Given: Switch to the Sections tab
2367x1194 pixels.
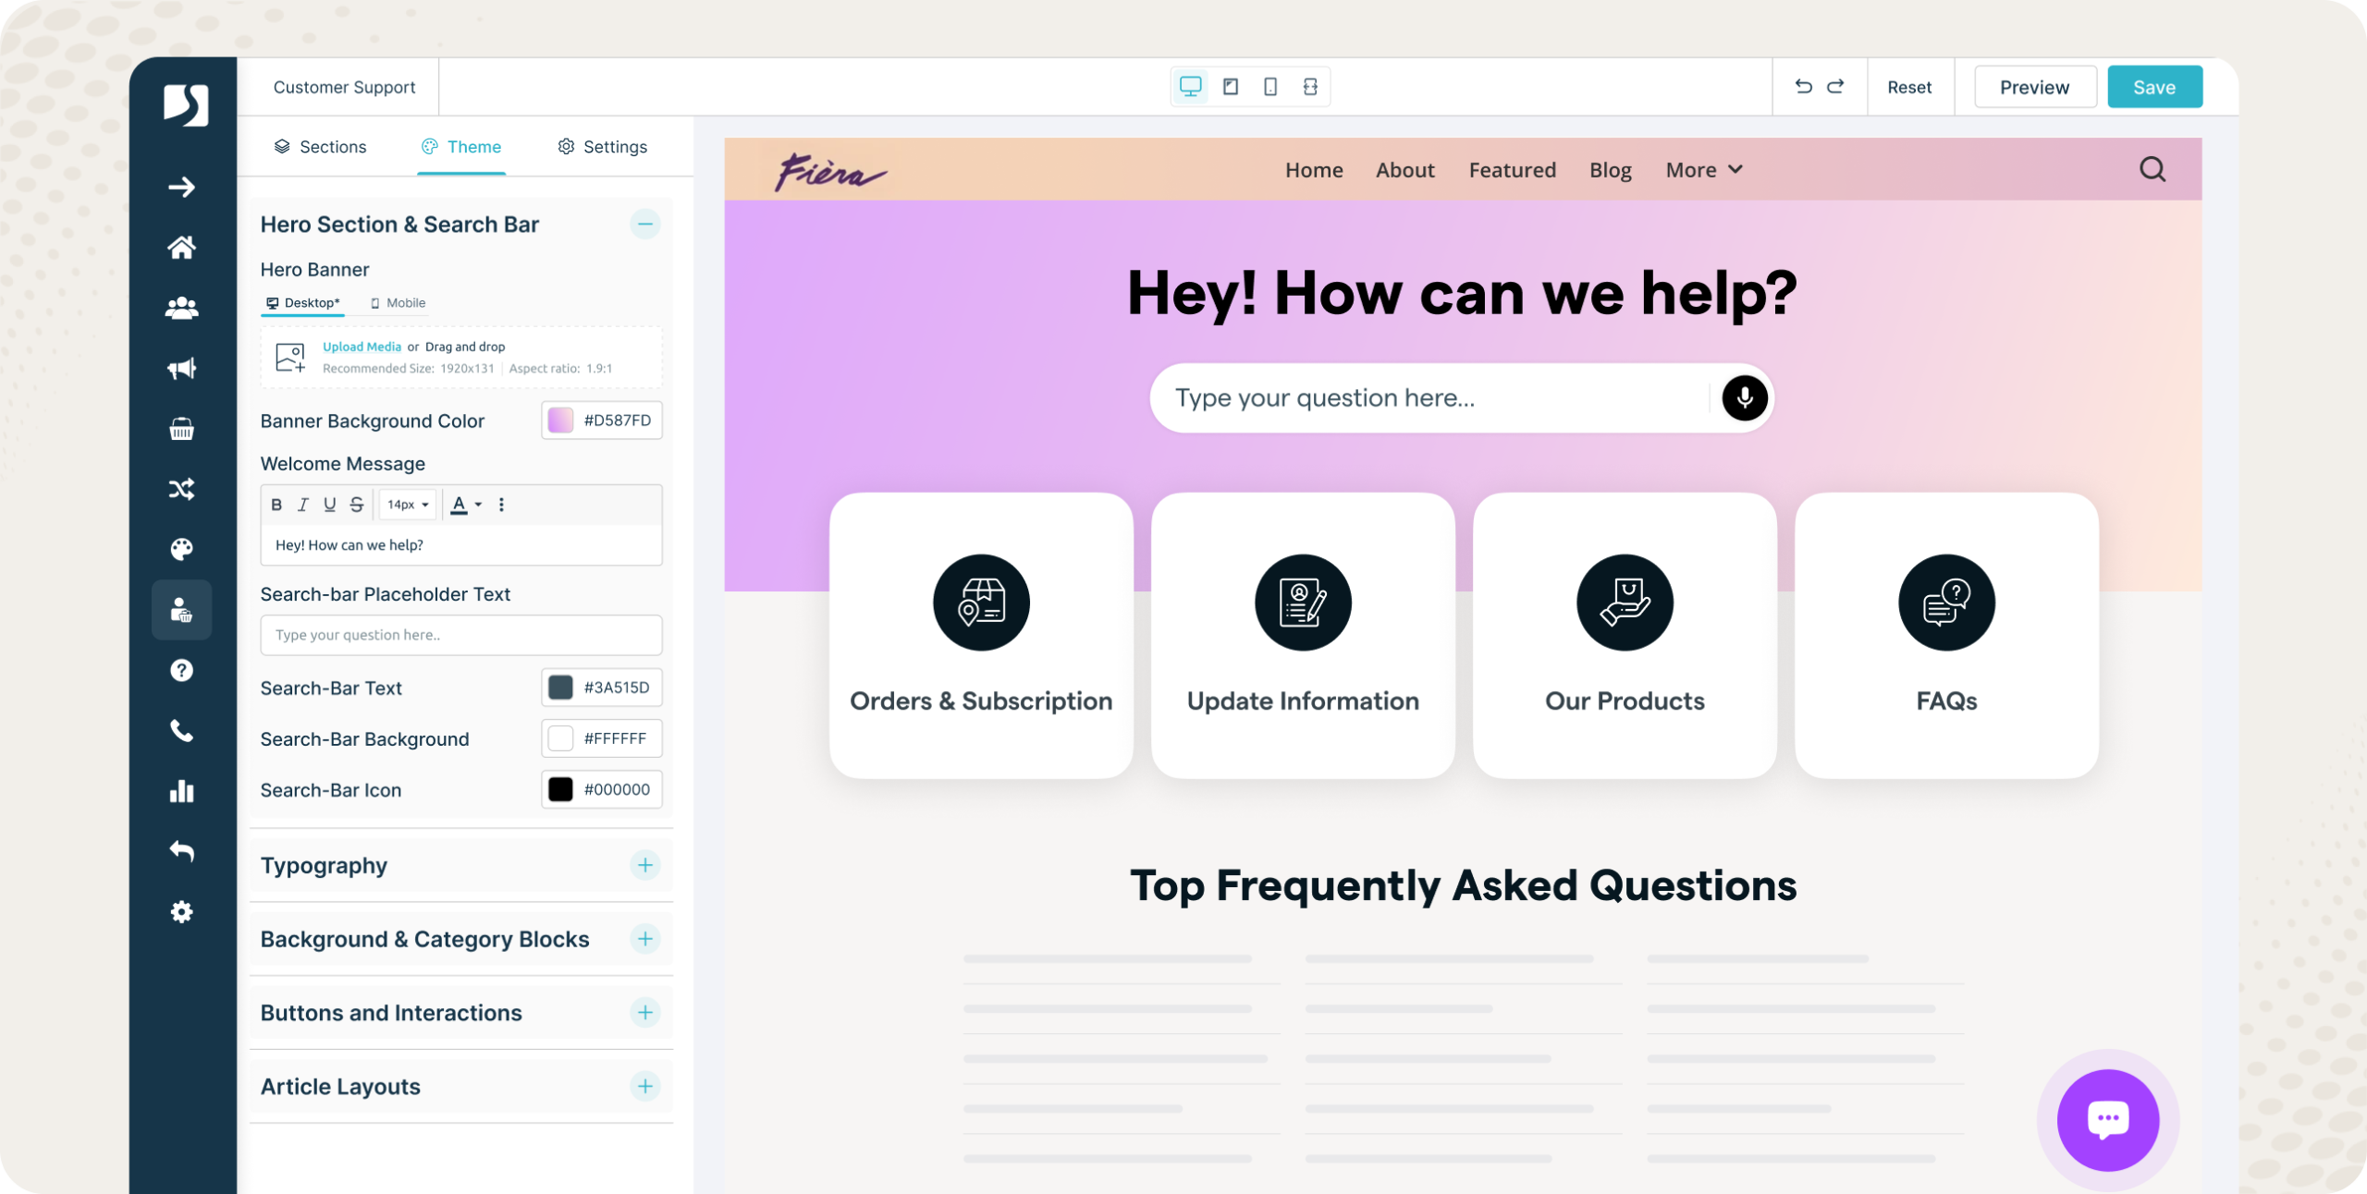Looking at the screenshot, I should pyautogui.click(x=321, y=147).
